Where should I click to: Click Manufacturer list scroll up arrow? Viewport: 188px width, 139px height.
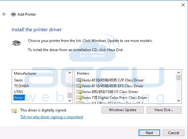coord(70,73)
